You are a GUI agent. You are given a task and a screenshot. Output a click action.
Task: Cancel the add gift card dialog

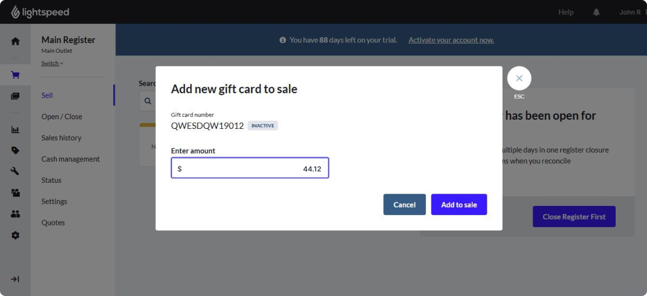(404, 204)
